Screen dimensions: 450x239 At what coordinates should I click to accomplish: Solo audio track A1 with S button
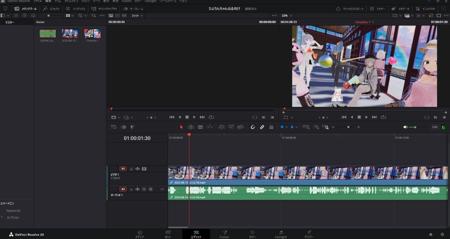point(144,189)
